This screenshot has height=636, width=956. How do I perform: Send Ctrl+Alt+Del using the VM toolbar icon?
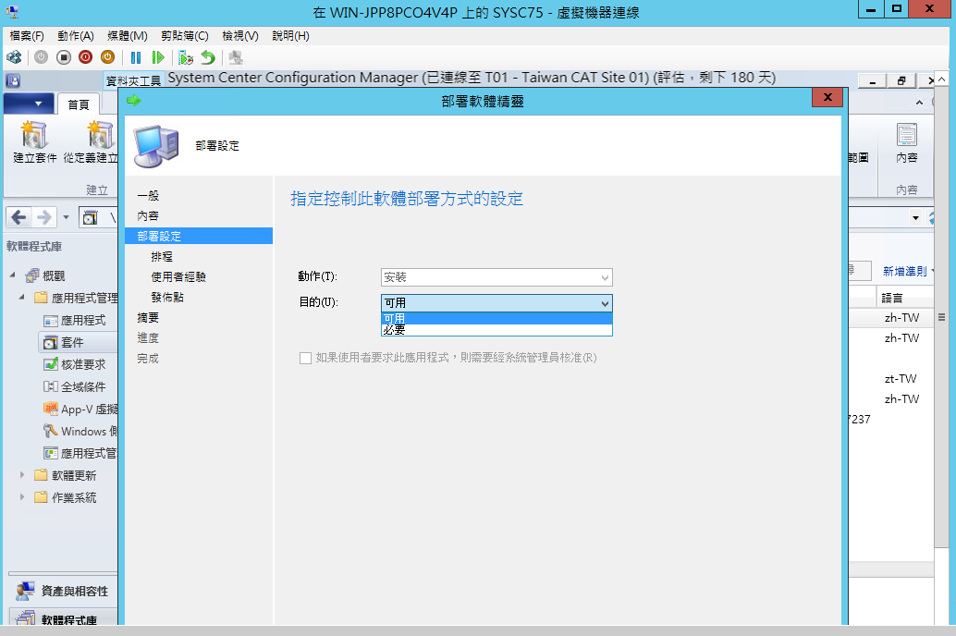14,57
